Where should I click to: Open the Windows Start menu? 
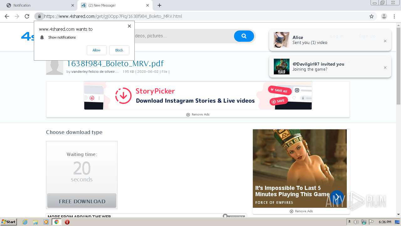click(9, 222)
